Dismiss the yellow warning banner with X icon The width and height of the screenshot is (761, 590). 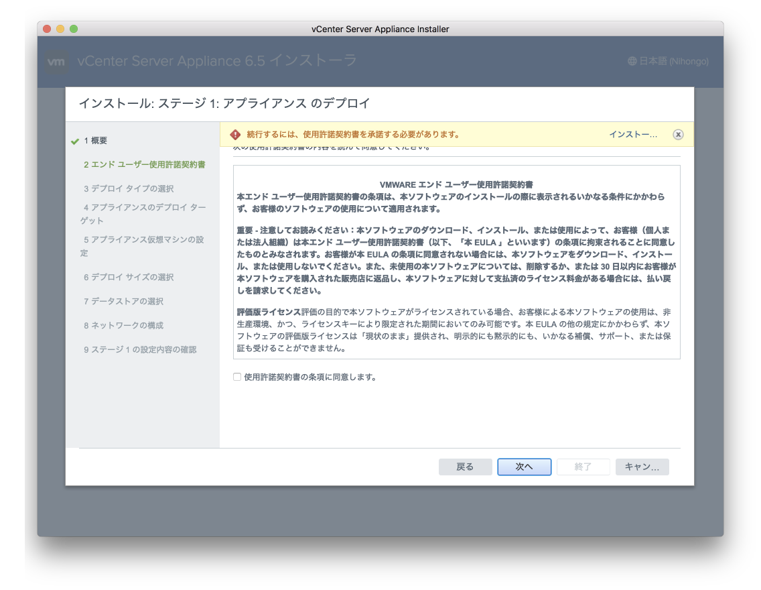coord(678,135)
